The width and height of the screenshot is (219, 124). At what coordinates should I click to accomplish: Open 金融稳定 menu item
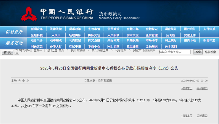152,29
